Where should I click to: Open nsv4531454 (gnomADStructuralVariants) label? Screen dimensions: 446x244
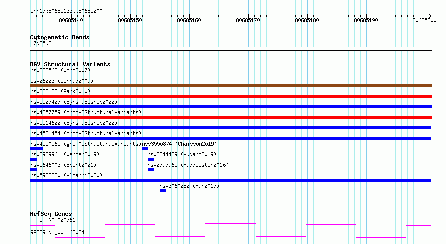tap(86, 133)
